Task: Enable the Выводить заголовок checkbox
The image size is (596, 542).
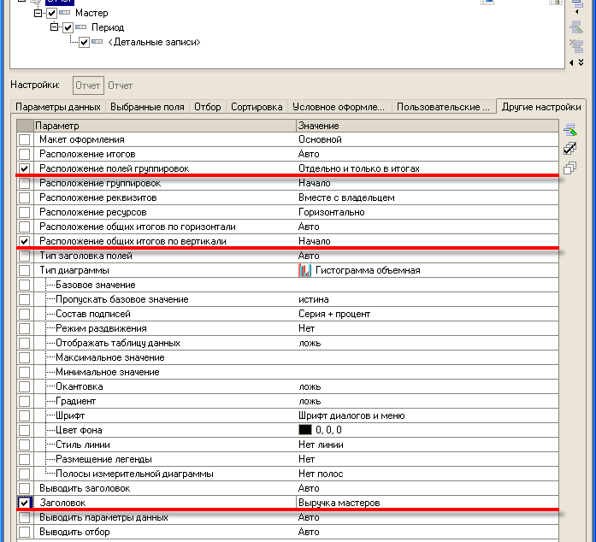Action: 24,488
